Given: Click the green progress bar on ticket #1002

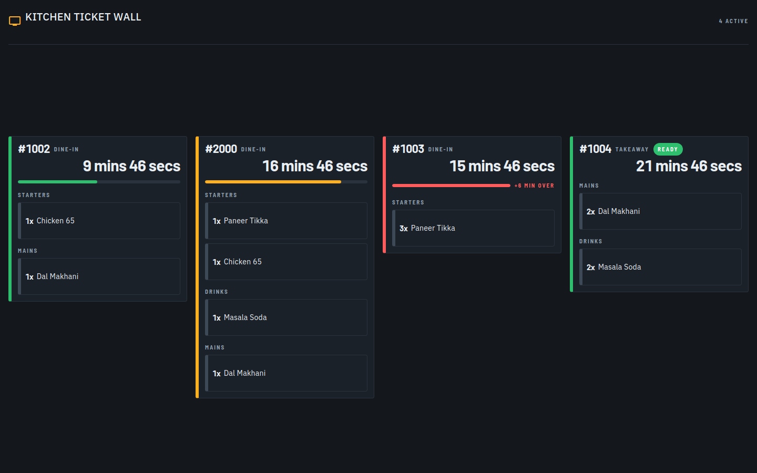Looking at the screenshot, I should coord(99,182).
